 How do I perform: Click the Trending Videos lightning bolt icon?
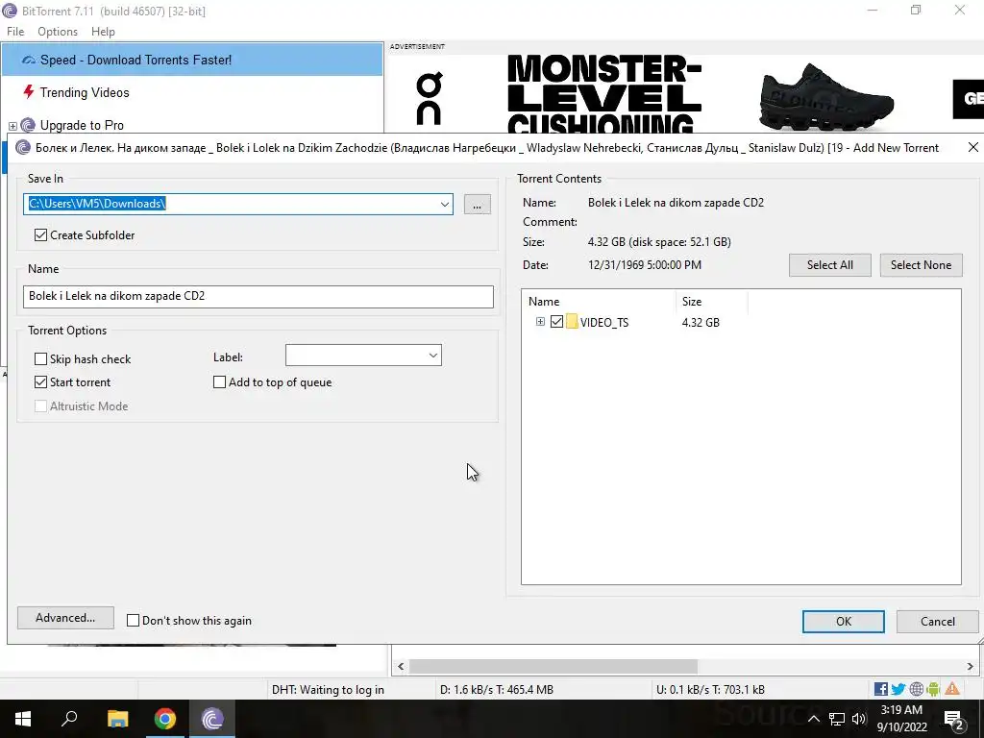28,92
